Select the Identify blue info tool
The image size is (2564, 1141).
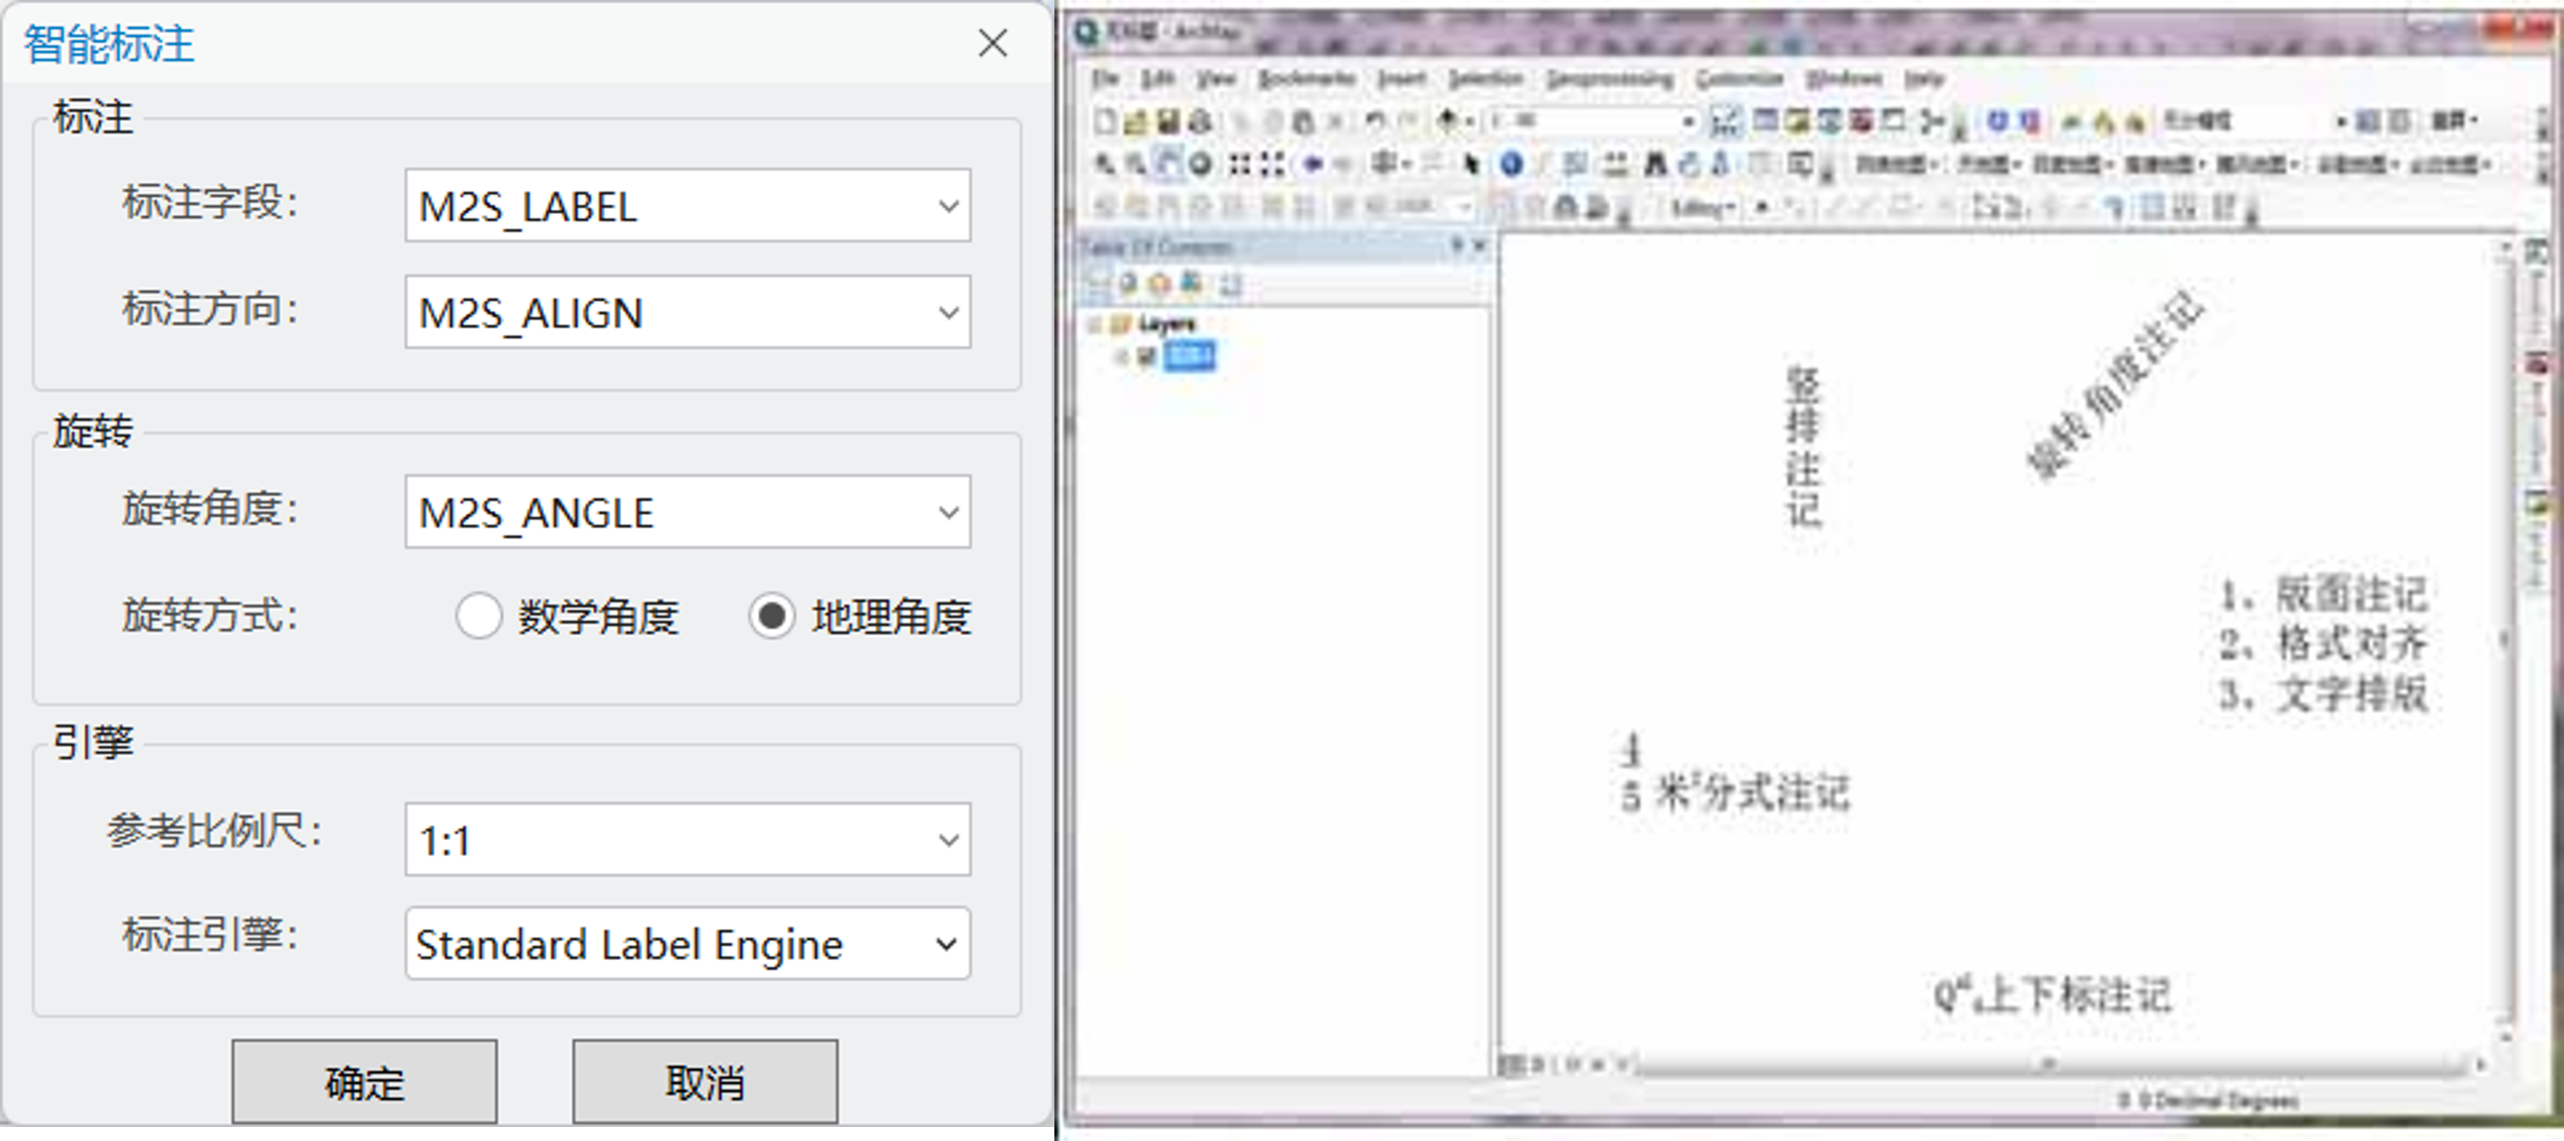(1511, 164)
